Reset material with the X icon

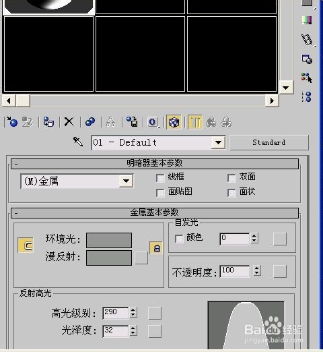(69, 122)
